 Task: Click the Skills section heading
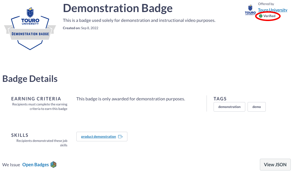(x=20, y=135)
